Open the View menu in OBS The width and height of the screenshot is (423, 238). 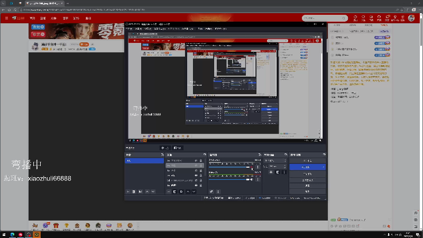pos(148,29)
